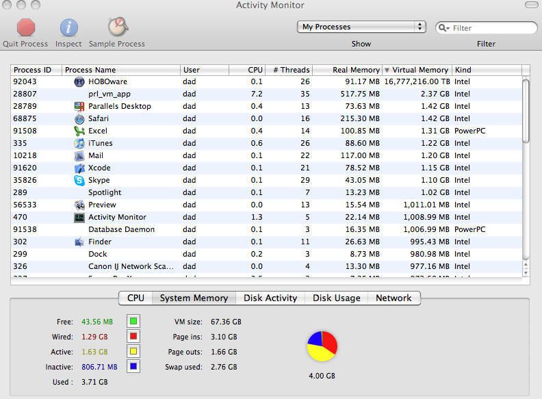
Task: Select the Dock process row
Action: pyautogui.click(x=266, y=254)
